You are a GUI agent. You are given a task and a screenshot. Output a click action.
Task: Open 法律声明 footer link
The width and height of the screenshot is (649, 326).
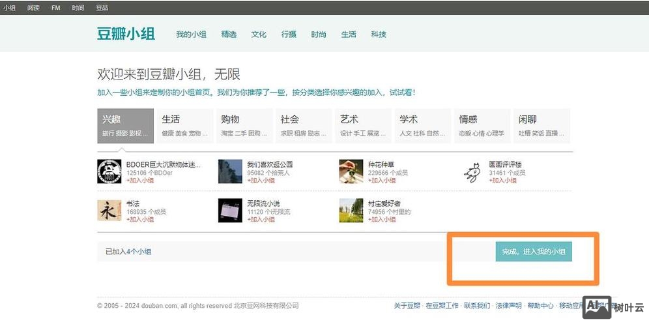tap(509, 306)
